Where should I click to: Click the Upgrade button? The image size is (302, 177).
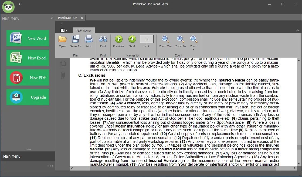coord(28,97)
